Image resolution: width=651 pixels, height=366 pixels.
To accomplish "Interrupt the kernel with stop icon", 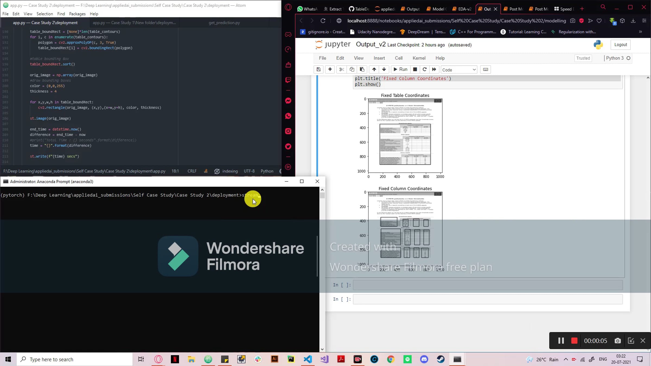I will pos(415,69).
